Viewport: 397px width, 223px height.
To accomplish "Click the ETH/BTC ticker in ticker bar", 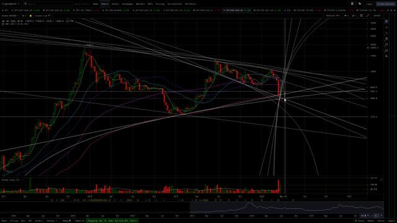I will (x=339, y=11).
